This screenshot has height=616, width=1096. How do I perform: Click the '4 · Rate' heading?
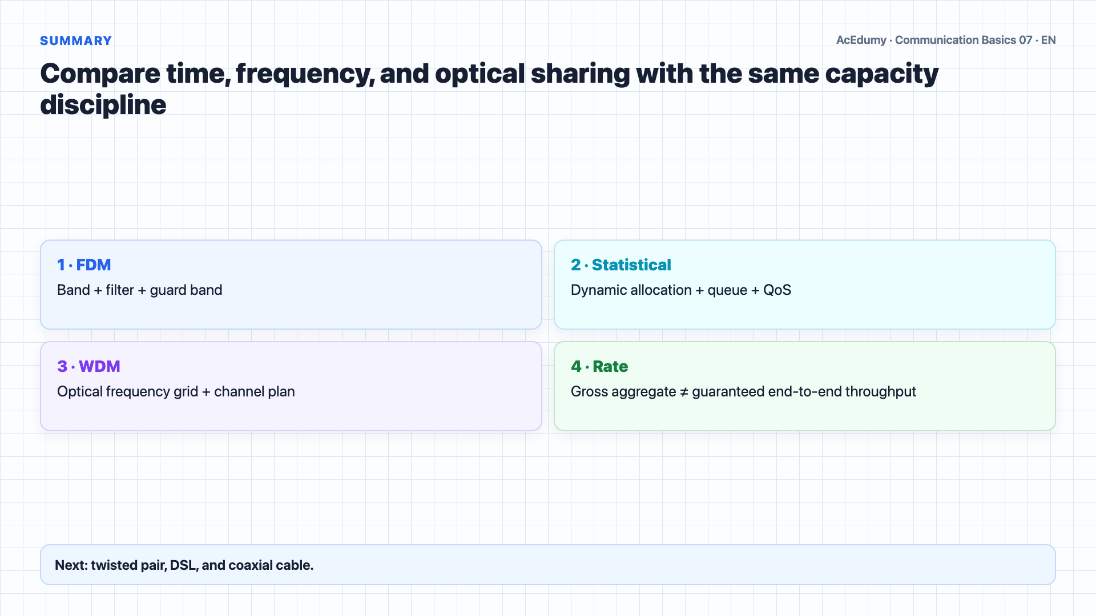599,366
